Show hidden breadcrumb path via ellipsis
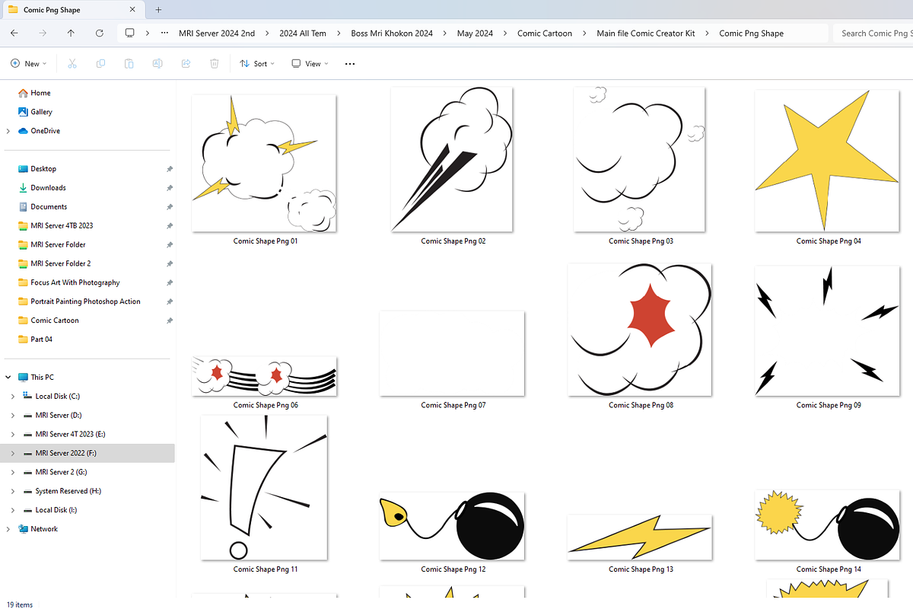This screenshot has height=609, width=913. 165,33
